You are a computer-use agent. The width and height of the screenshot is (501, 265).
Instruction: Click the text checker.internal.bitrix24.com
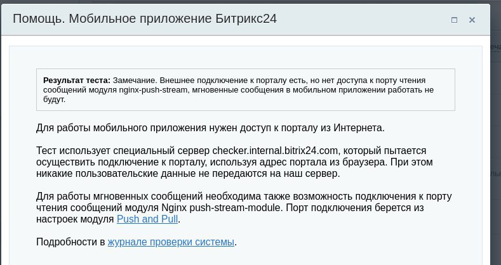275,150
